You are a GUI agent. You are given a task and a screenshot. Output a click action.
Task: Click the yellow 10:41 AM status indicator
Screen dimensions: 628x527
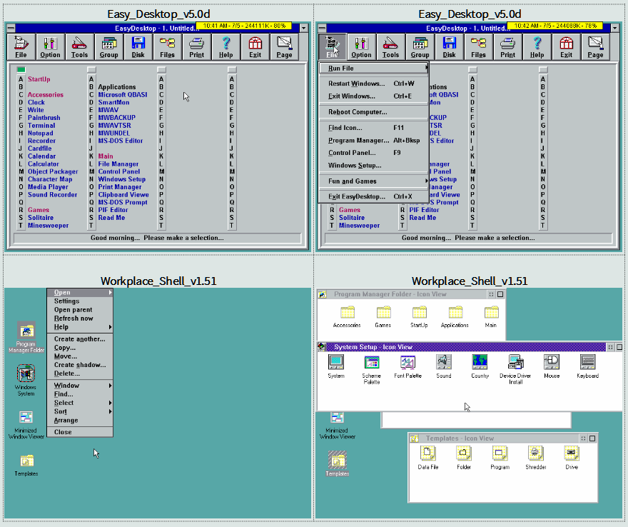[x=244, y=26]
